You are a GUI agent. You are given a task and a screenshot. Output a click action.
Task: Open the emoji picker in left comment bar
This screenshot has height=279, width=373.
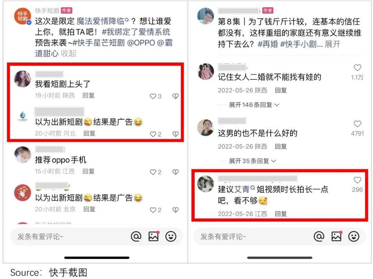pyautogui.click(x=171, y=237)
